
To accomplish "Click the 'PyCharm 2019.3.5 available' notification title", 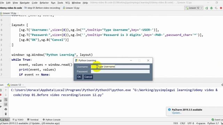I will [187, 110].
